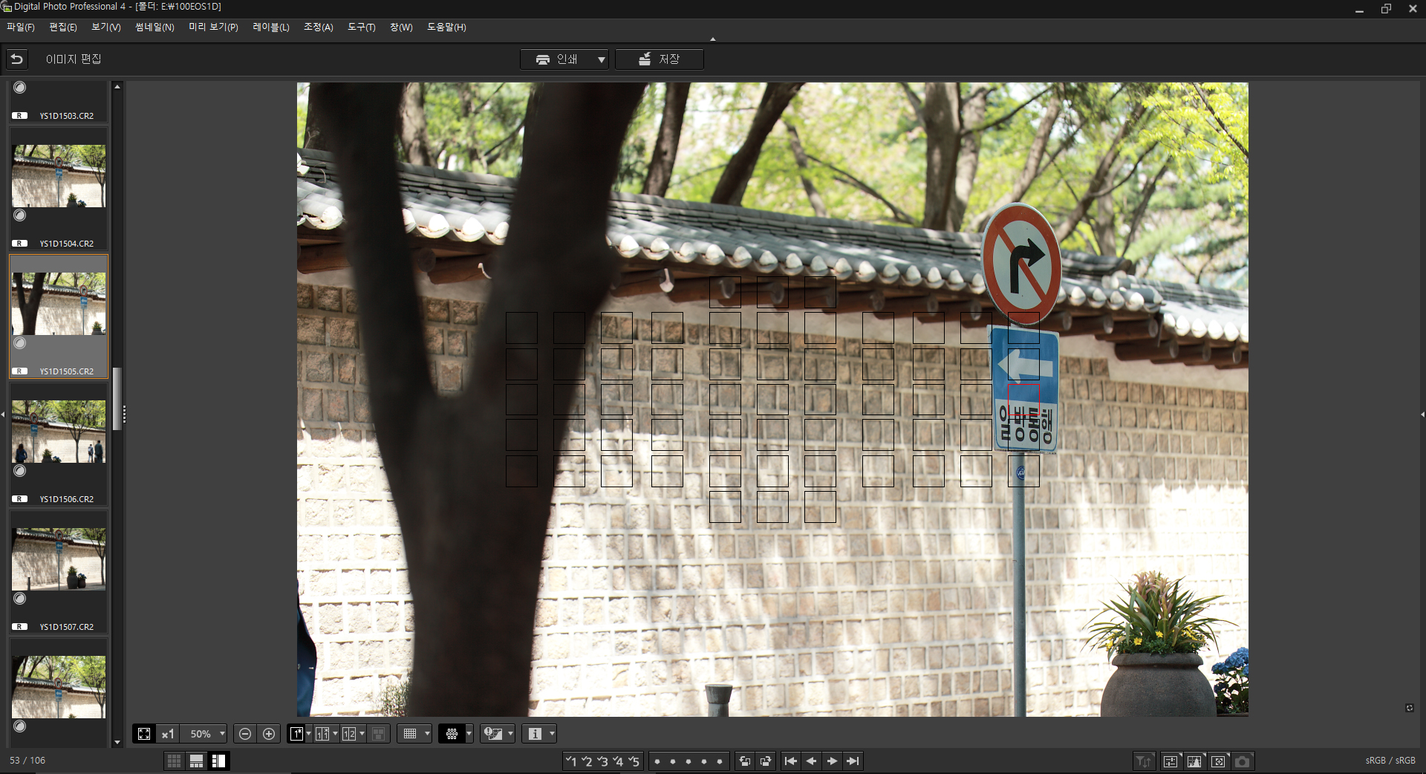
Task: Select before/after comparison preview mode
Action: (x=322, y=734)
